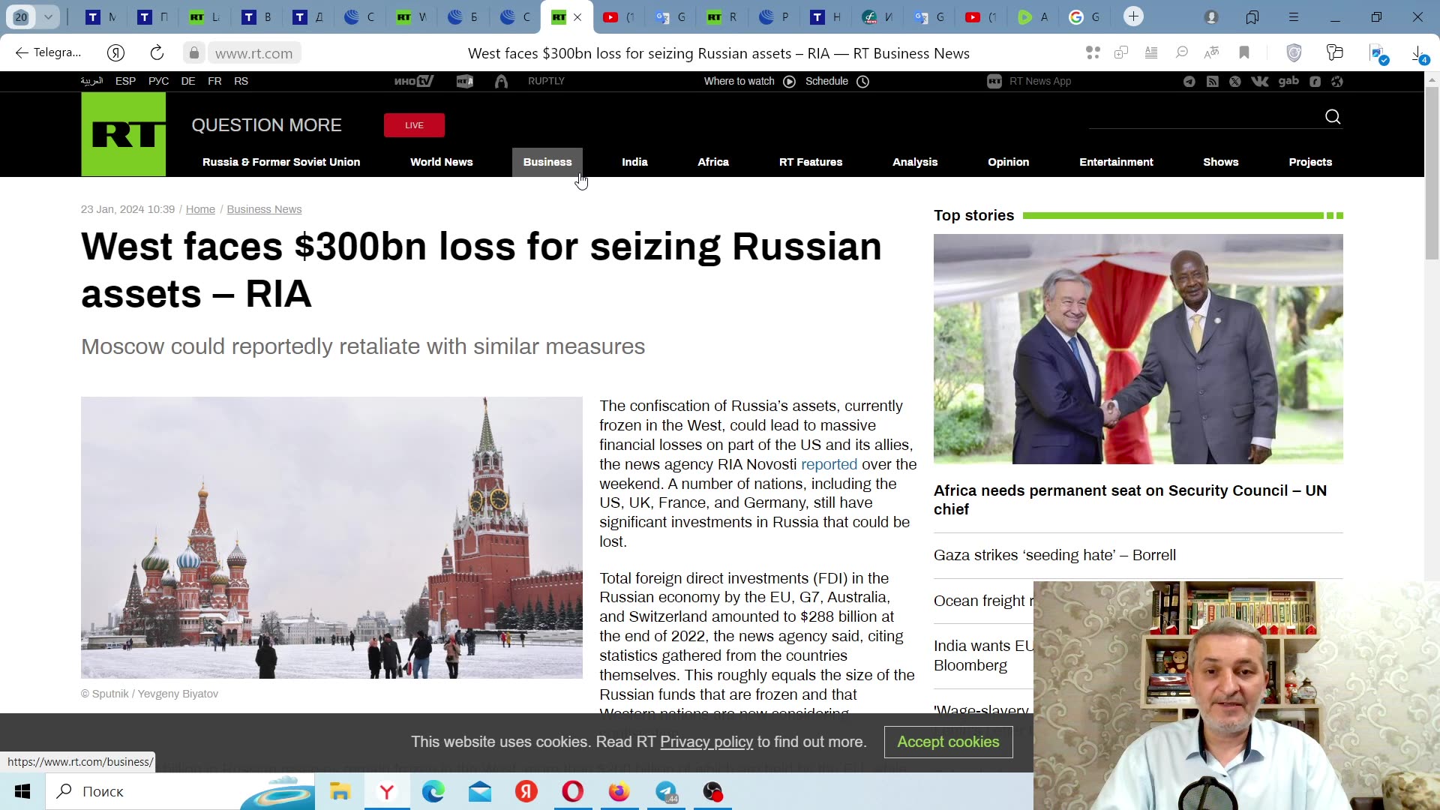Go back to the Telegram page
The image size is (1440, 810).
pos(49,52)
